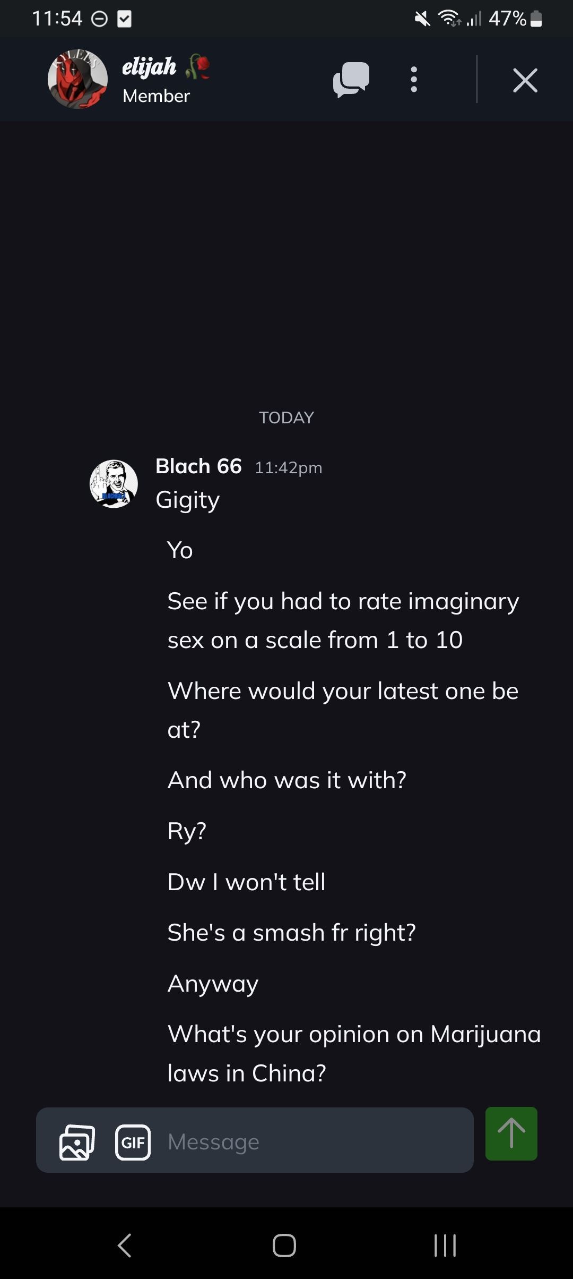Open Blach 66's username profile
The height and width of the screenshot is (1279, 573).
coord(198,466)
